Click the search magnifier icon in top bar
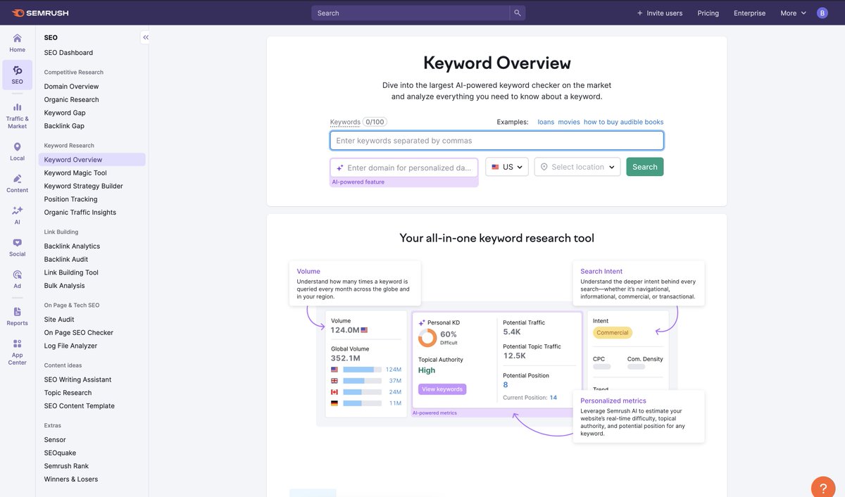Viewport: 845px width, 497px height. [x=517, y=13]
